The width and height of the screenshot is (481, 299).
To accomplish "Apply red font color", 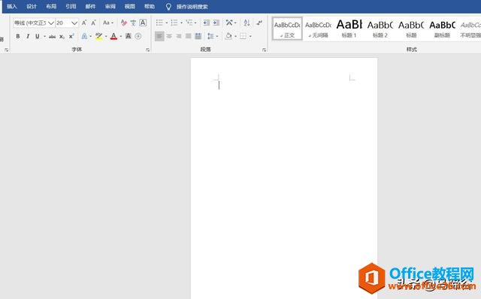I will tap(113, 36).
